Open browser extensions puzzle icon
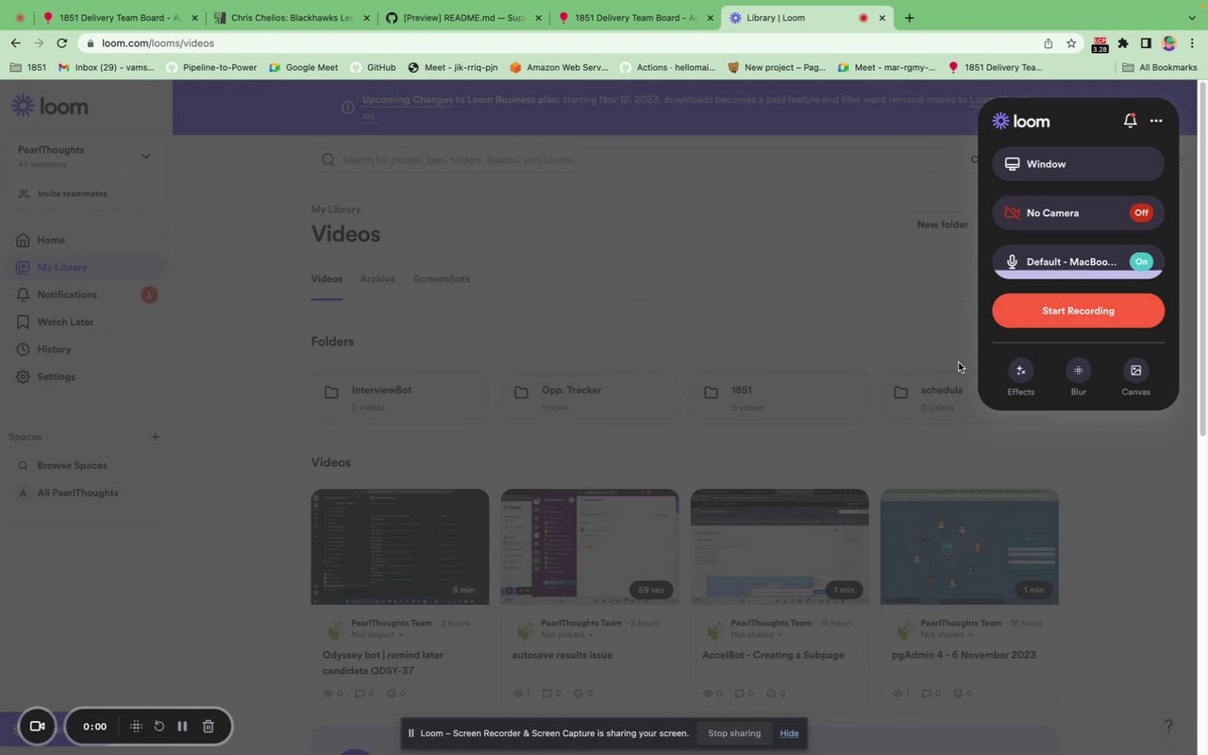Viewport: 1208px width, 755px height. click(1123, 43)
